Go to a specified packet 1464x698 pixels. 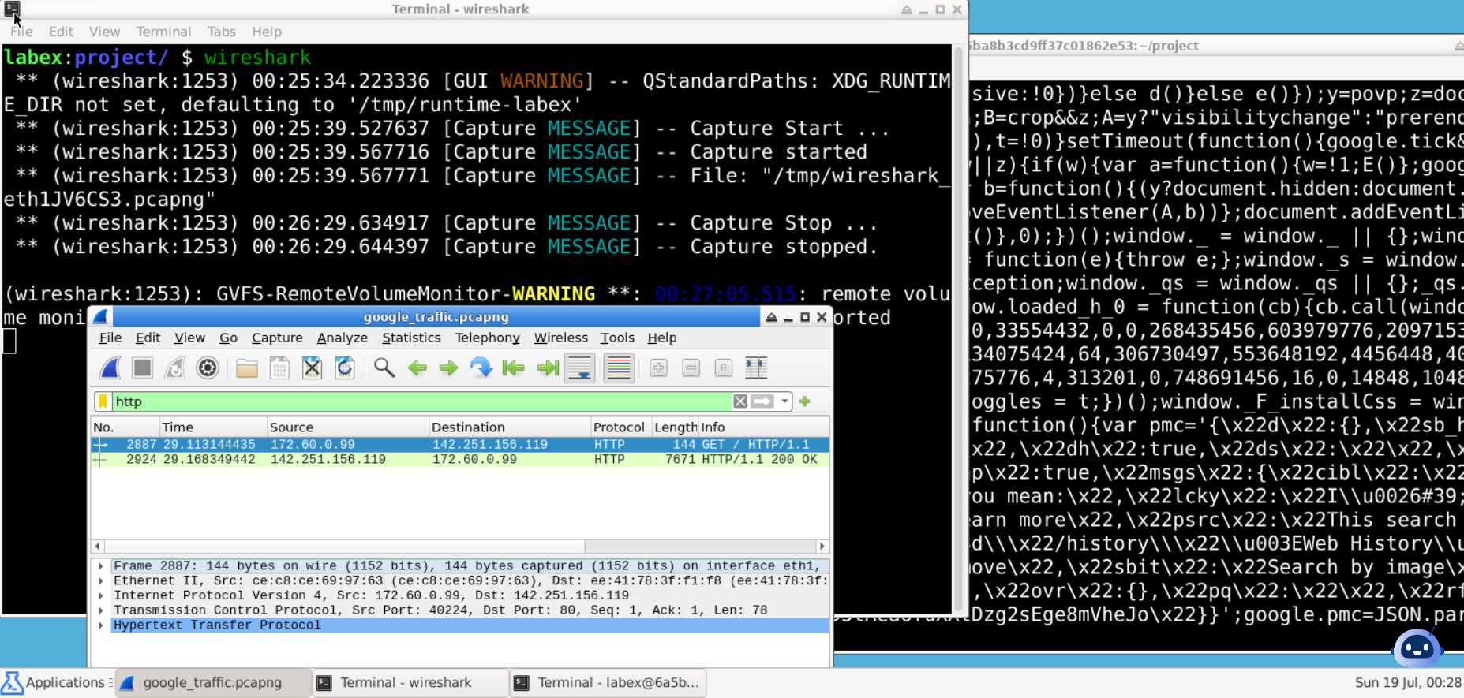(481, 368)
